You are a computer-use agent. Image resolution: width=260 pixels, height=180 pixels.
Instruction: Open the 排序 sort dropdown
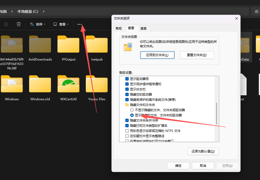click(x=38, y=24)
